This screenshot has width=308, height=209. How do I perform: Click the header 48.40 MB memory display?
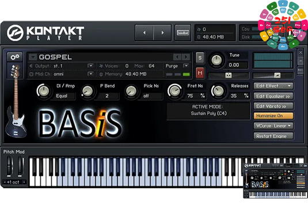(x=213, y=37)
